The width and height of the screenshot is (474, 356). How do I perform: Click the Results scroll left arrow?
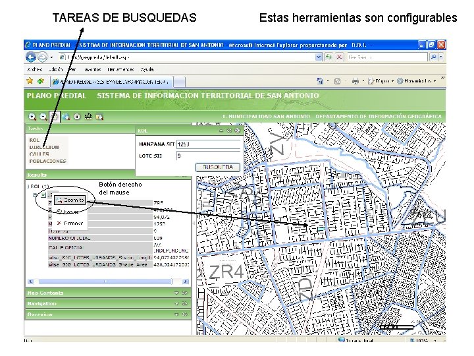click(30, 282)
